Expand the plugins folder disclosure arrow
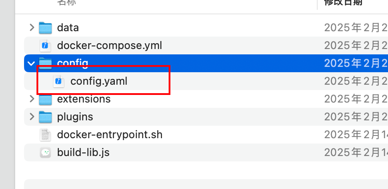This screenshot has width=388, height=189. click(32, 117)
